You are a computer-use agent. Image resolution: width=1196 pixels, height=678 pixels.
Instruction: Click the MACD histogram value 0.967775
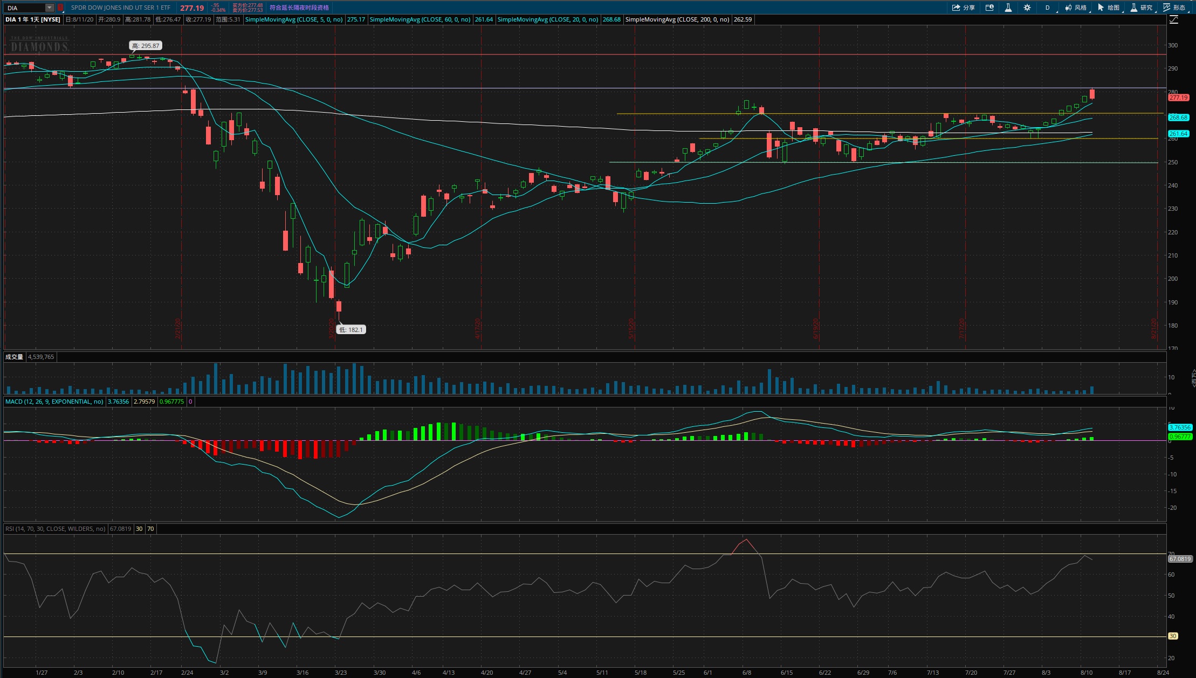pyautogui.click(x=171, y=402)
